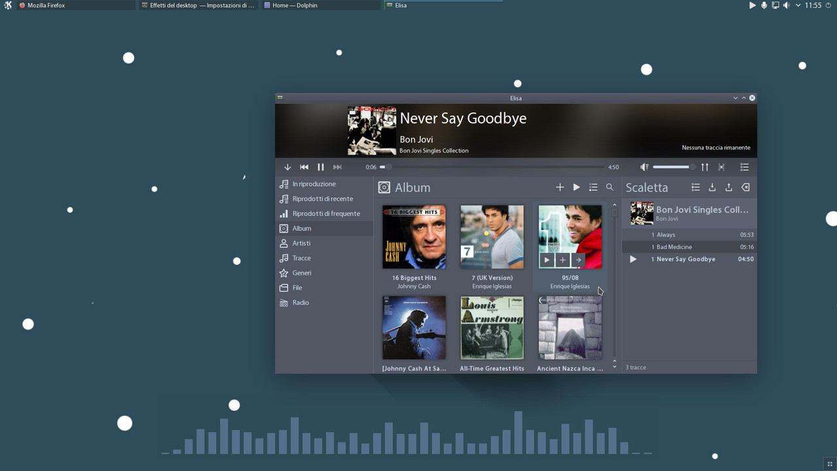Minimize the player header with the down arrow

287,167
